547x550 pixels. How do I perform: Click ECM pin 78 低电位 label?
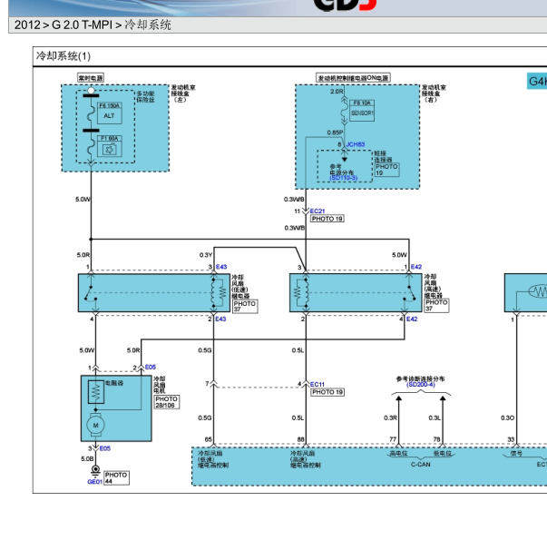[x=443, y=453]
